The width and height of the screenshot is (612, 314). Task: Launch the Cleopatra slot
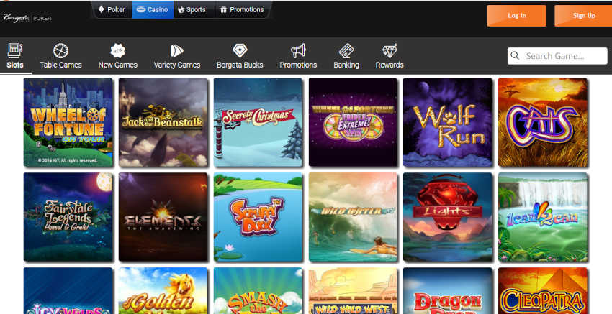543,290
